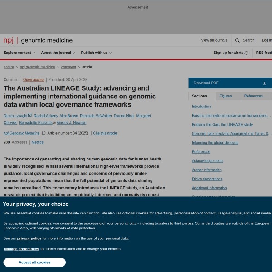Open the About the journal dropdown
This screenshot has width=272, height=272.
coord(58,53)
